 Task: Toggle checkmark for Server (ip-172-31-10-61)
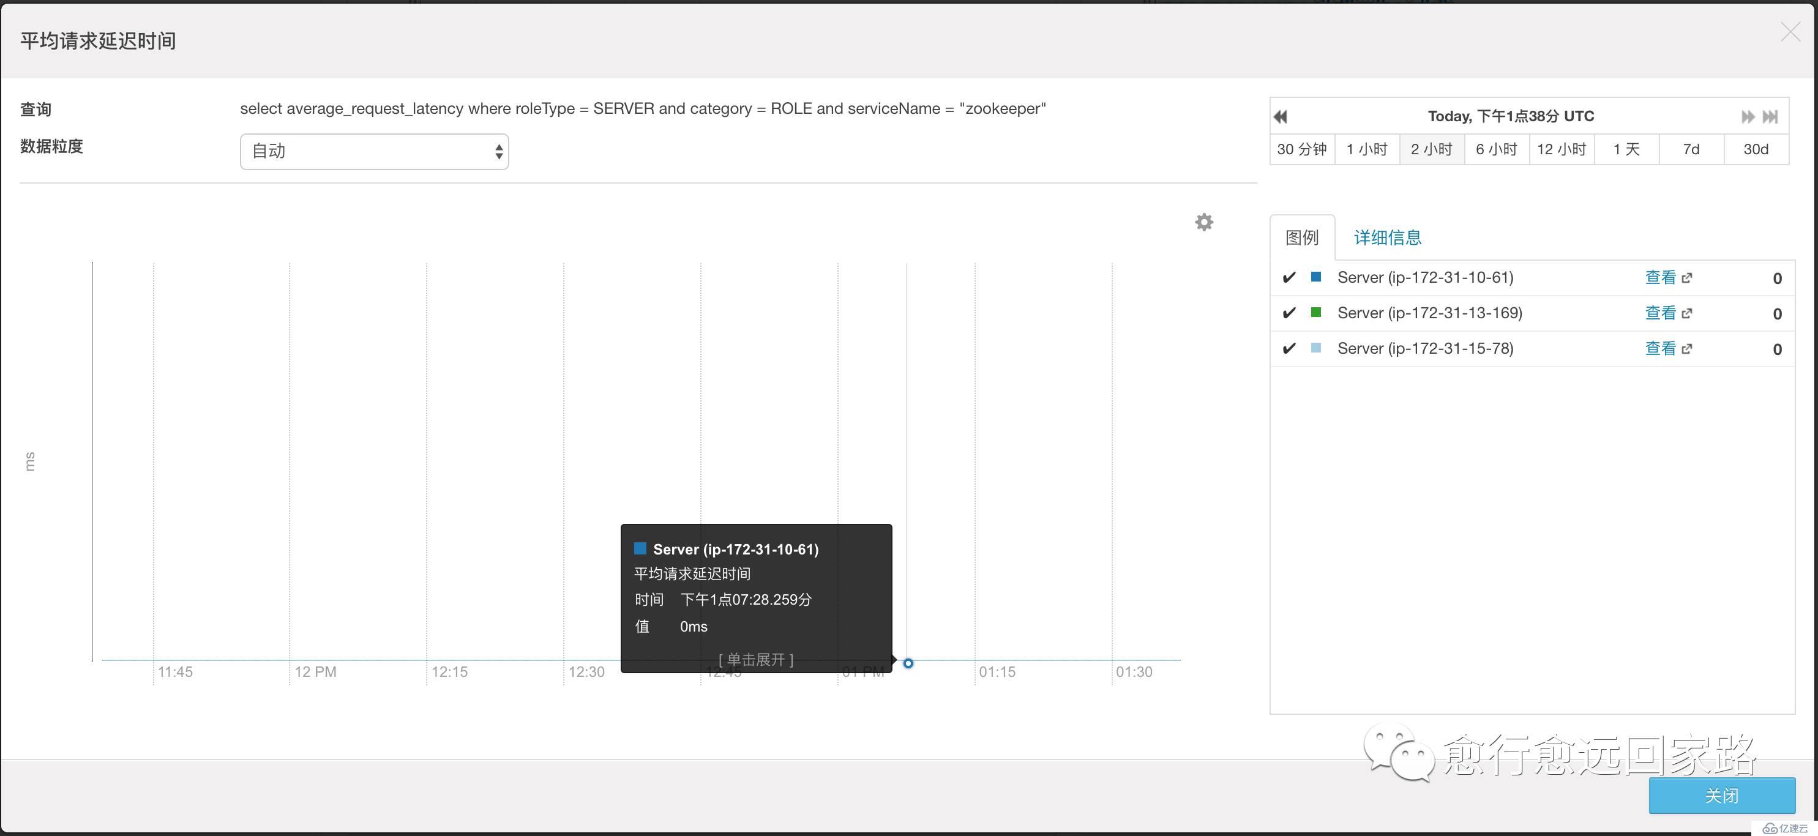tap(1289, 277)
